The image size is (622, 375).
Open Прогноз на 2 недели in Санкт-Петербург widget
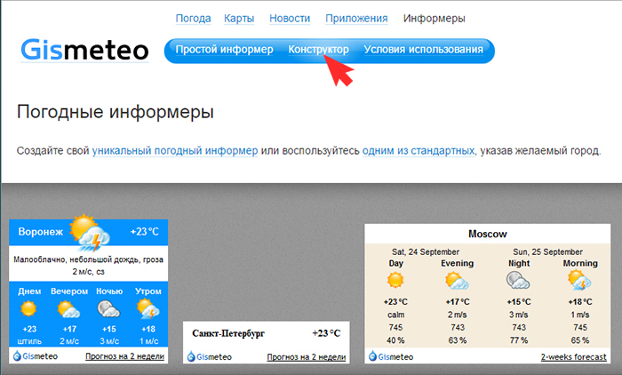point(307,357)
